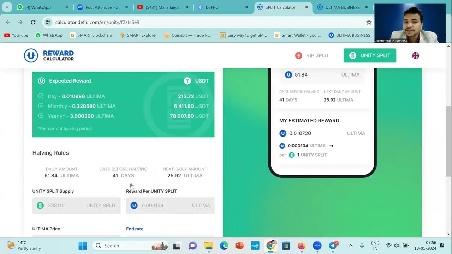
Task: Click the Day 213.72 USDT value
Action: tap(193, 96)
